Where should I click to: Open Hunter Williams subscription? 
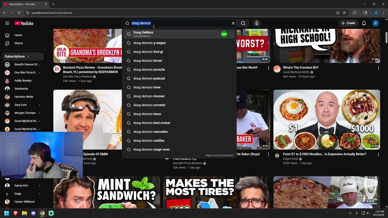[23, 202]
